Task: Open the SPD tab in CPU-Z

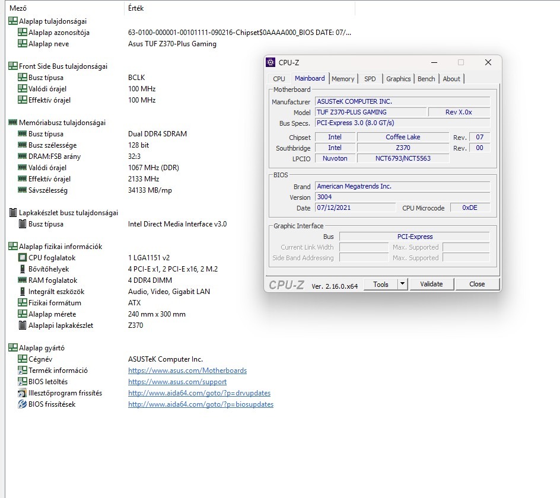Action: [370, 79]
